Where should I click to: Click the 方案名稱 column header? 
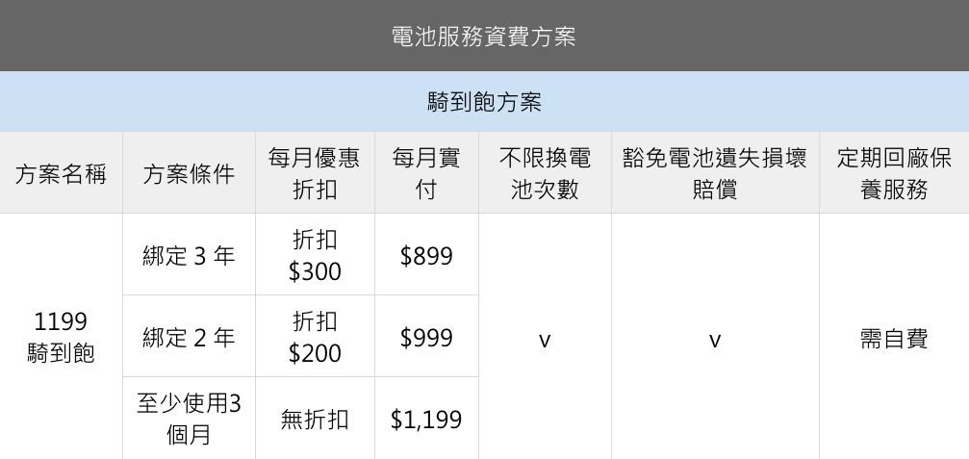point(62,173)
